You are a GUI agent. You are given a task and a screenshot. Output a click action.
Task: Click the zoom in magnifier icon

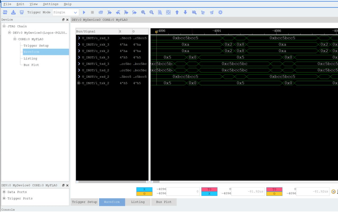pyautogui.click(x=143, y=12)
